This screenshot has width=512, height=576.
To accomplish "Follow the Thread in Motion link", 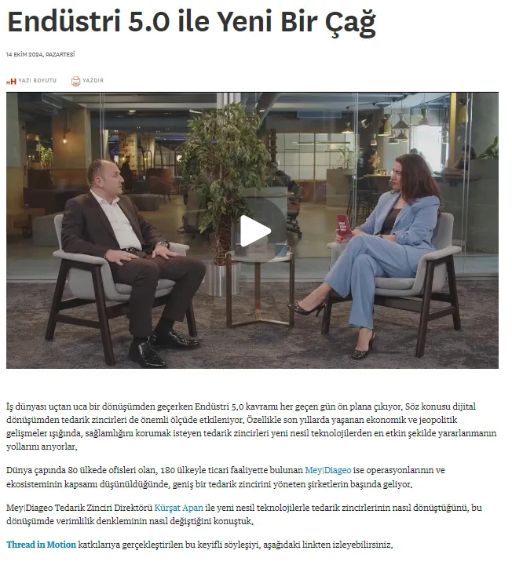I will 41,545.
